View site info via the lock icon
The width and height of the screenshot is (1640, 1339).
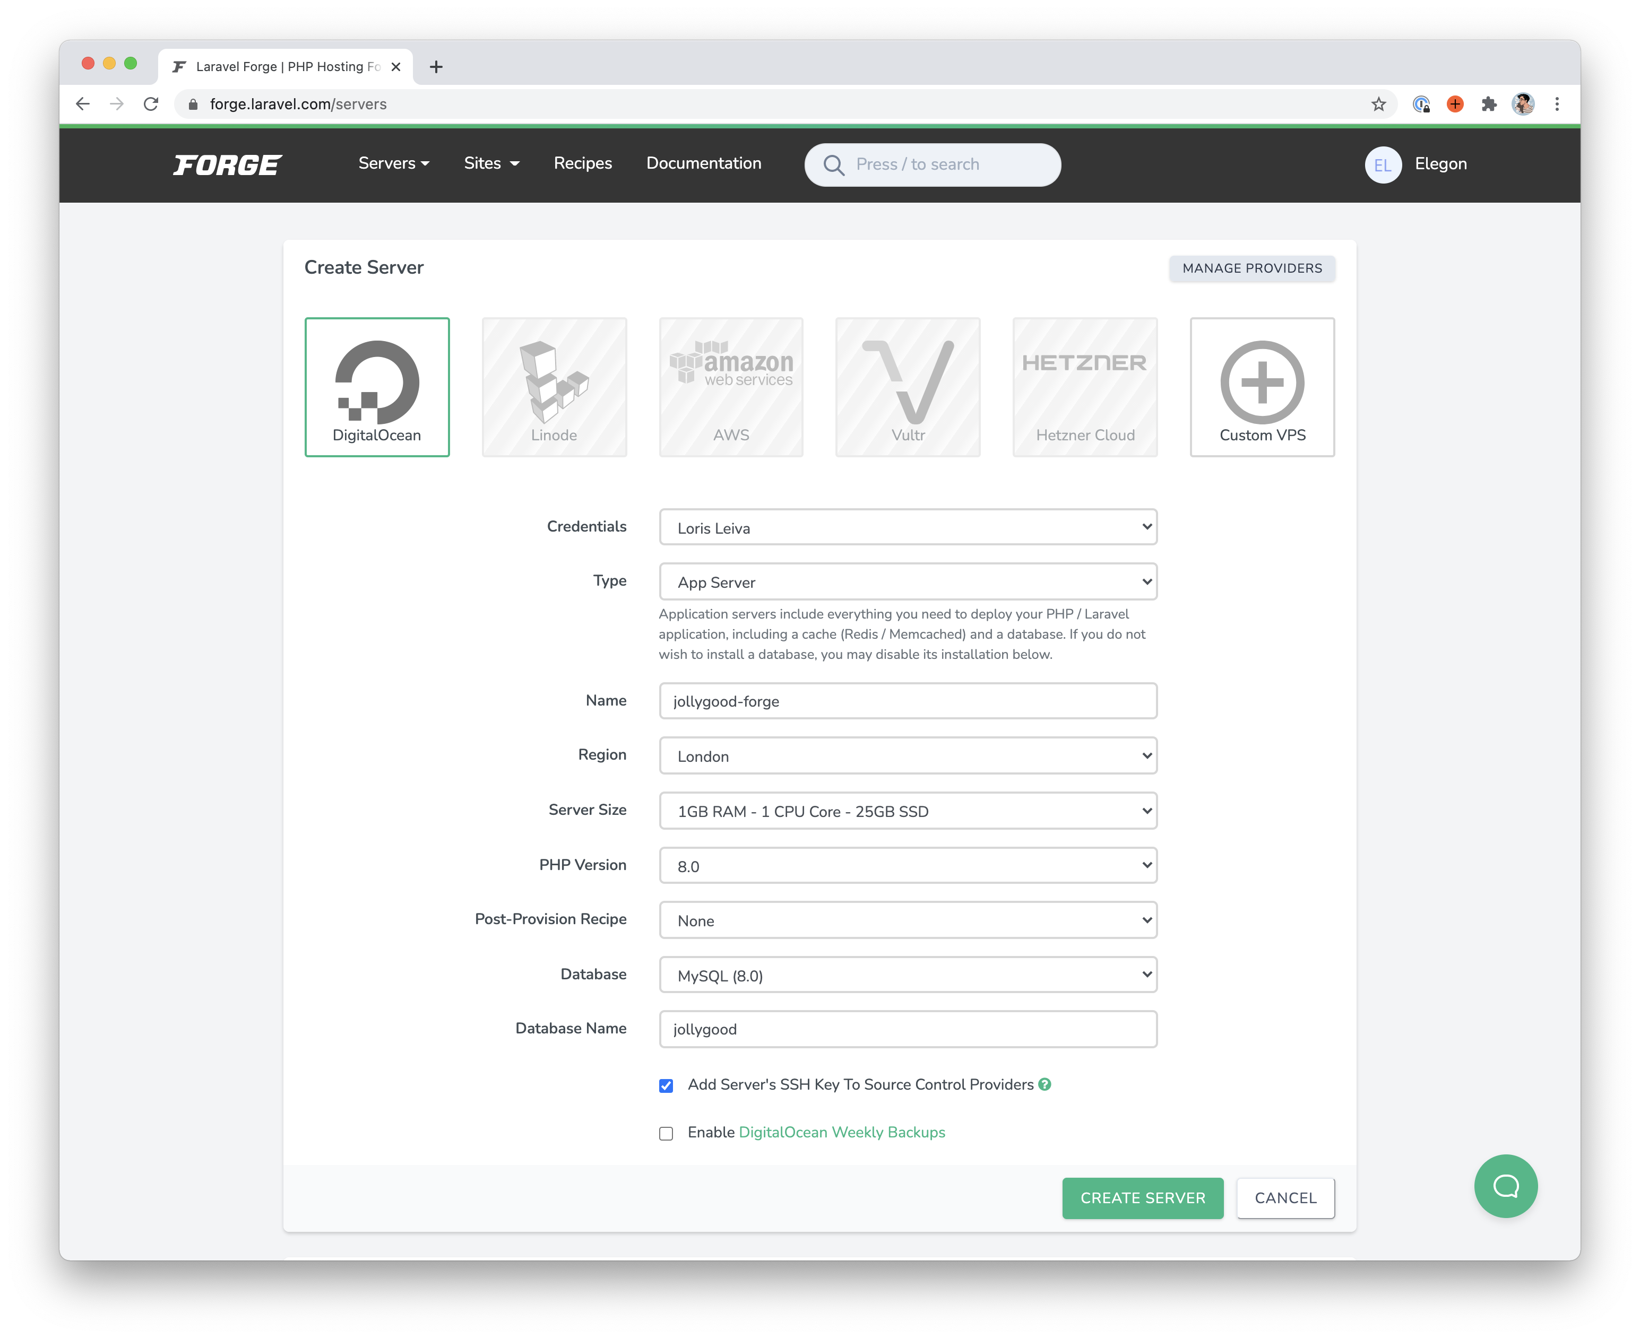click(x=193, y=104)
